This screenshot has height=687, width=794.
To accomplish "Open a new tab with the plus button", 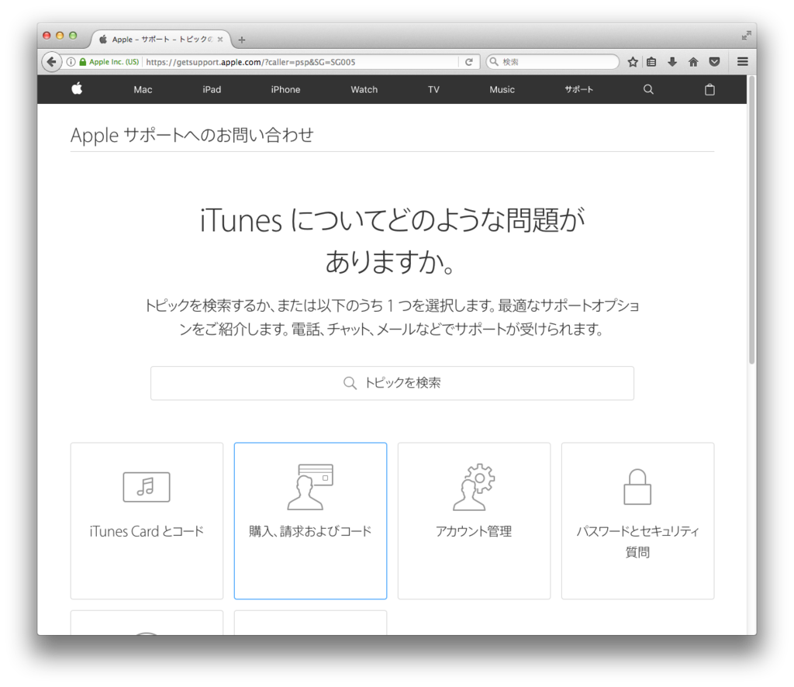I will (242, 40).
